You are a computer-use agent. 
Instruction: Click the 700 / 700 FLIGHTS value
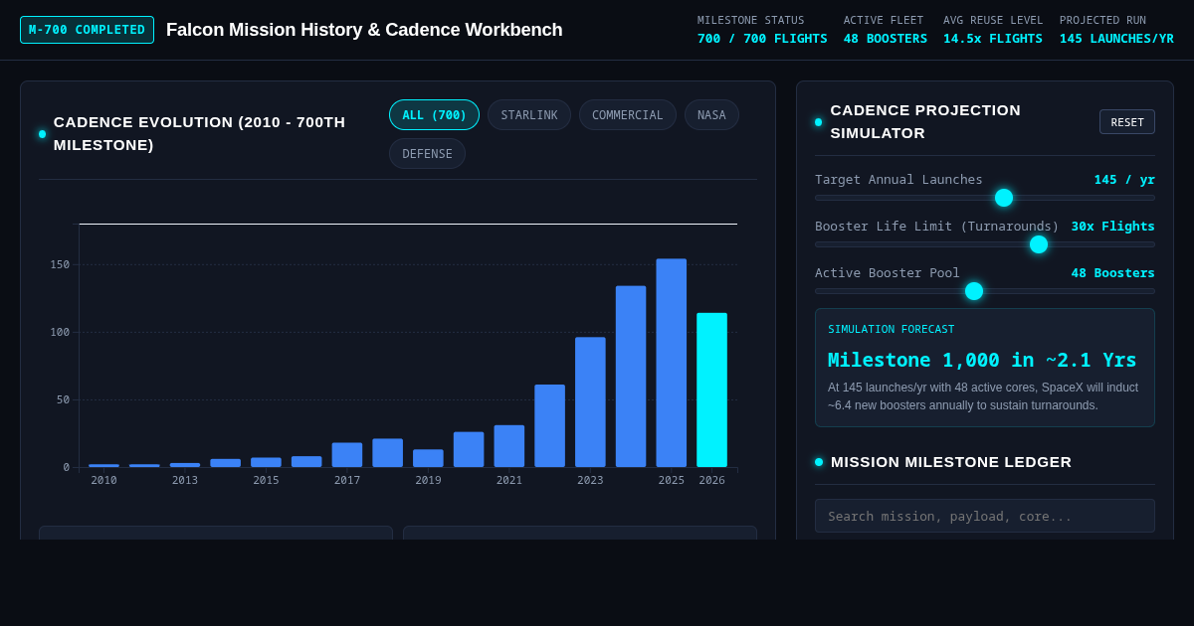click(762, 39)
